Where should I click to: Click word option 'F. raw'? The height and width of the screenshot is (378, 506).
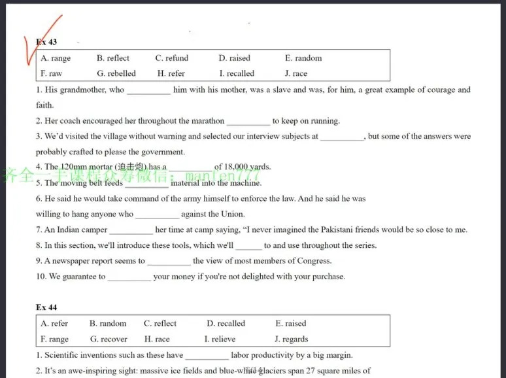(x=51, y=74)
